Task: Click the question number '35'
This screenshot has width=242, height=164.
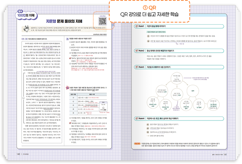Action: click(67, 39)
